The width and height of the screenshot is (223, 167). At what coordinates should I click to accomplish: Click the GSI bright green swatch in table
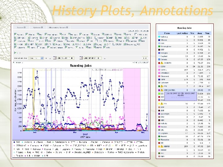159,94
